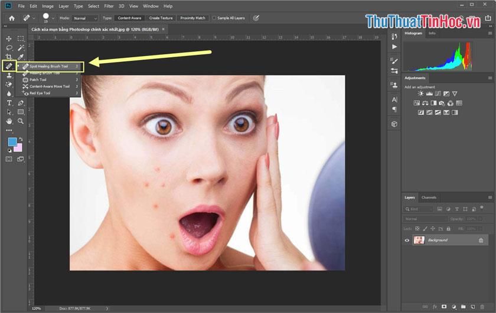Select the Rectangular Marquee tool
The image size is (496, 313).
(21, 38)
